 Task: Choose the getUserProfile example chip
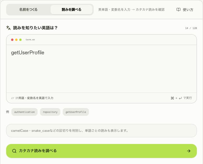click(x=76, y=112)
